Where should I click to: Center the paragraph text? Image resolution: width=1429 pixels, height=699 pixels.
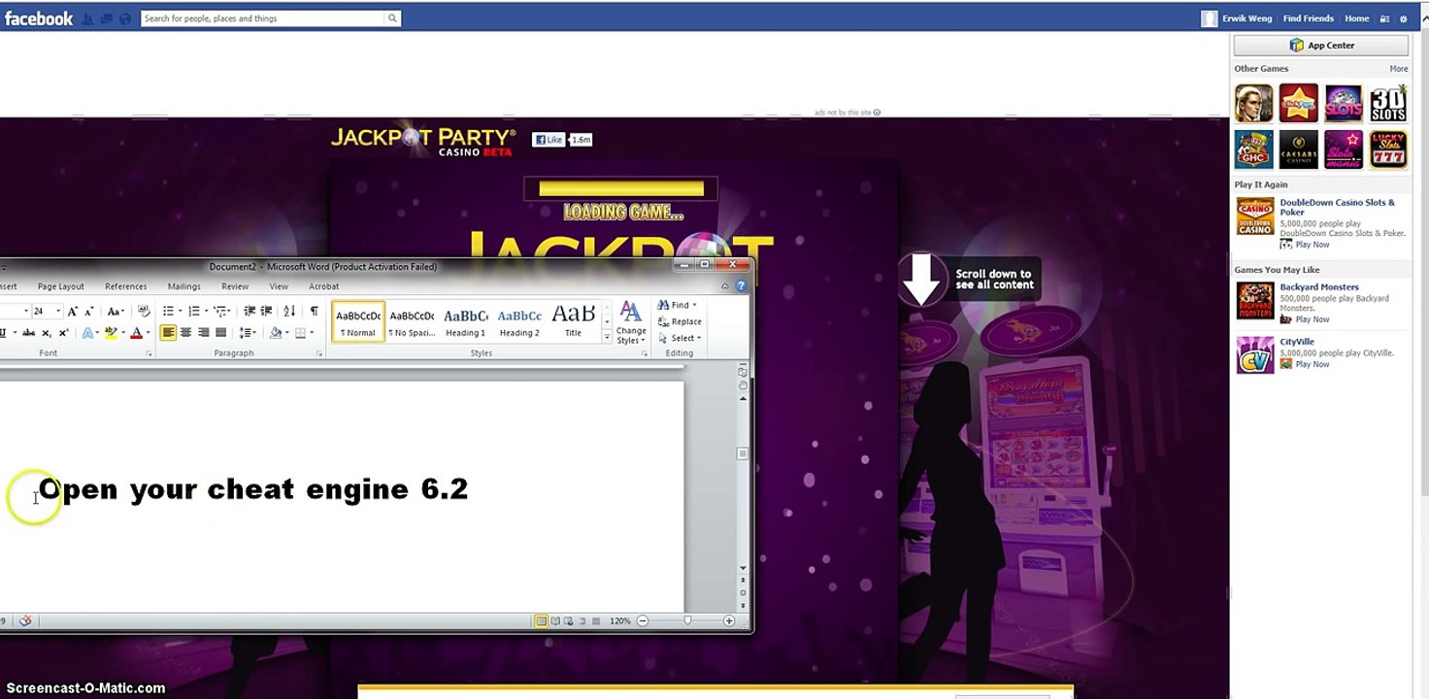click(185, 333)
